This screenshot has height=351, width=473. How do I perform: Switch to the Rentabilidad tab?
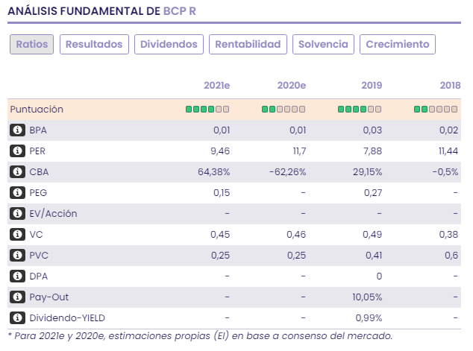248,44
